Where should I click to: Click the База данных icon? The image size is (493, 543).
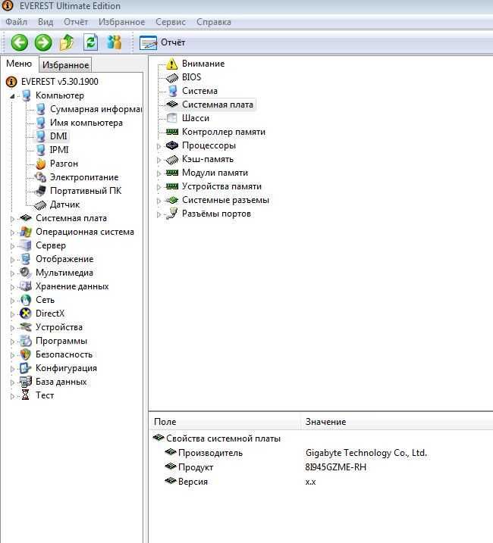[x=25, y=382]
